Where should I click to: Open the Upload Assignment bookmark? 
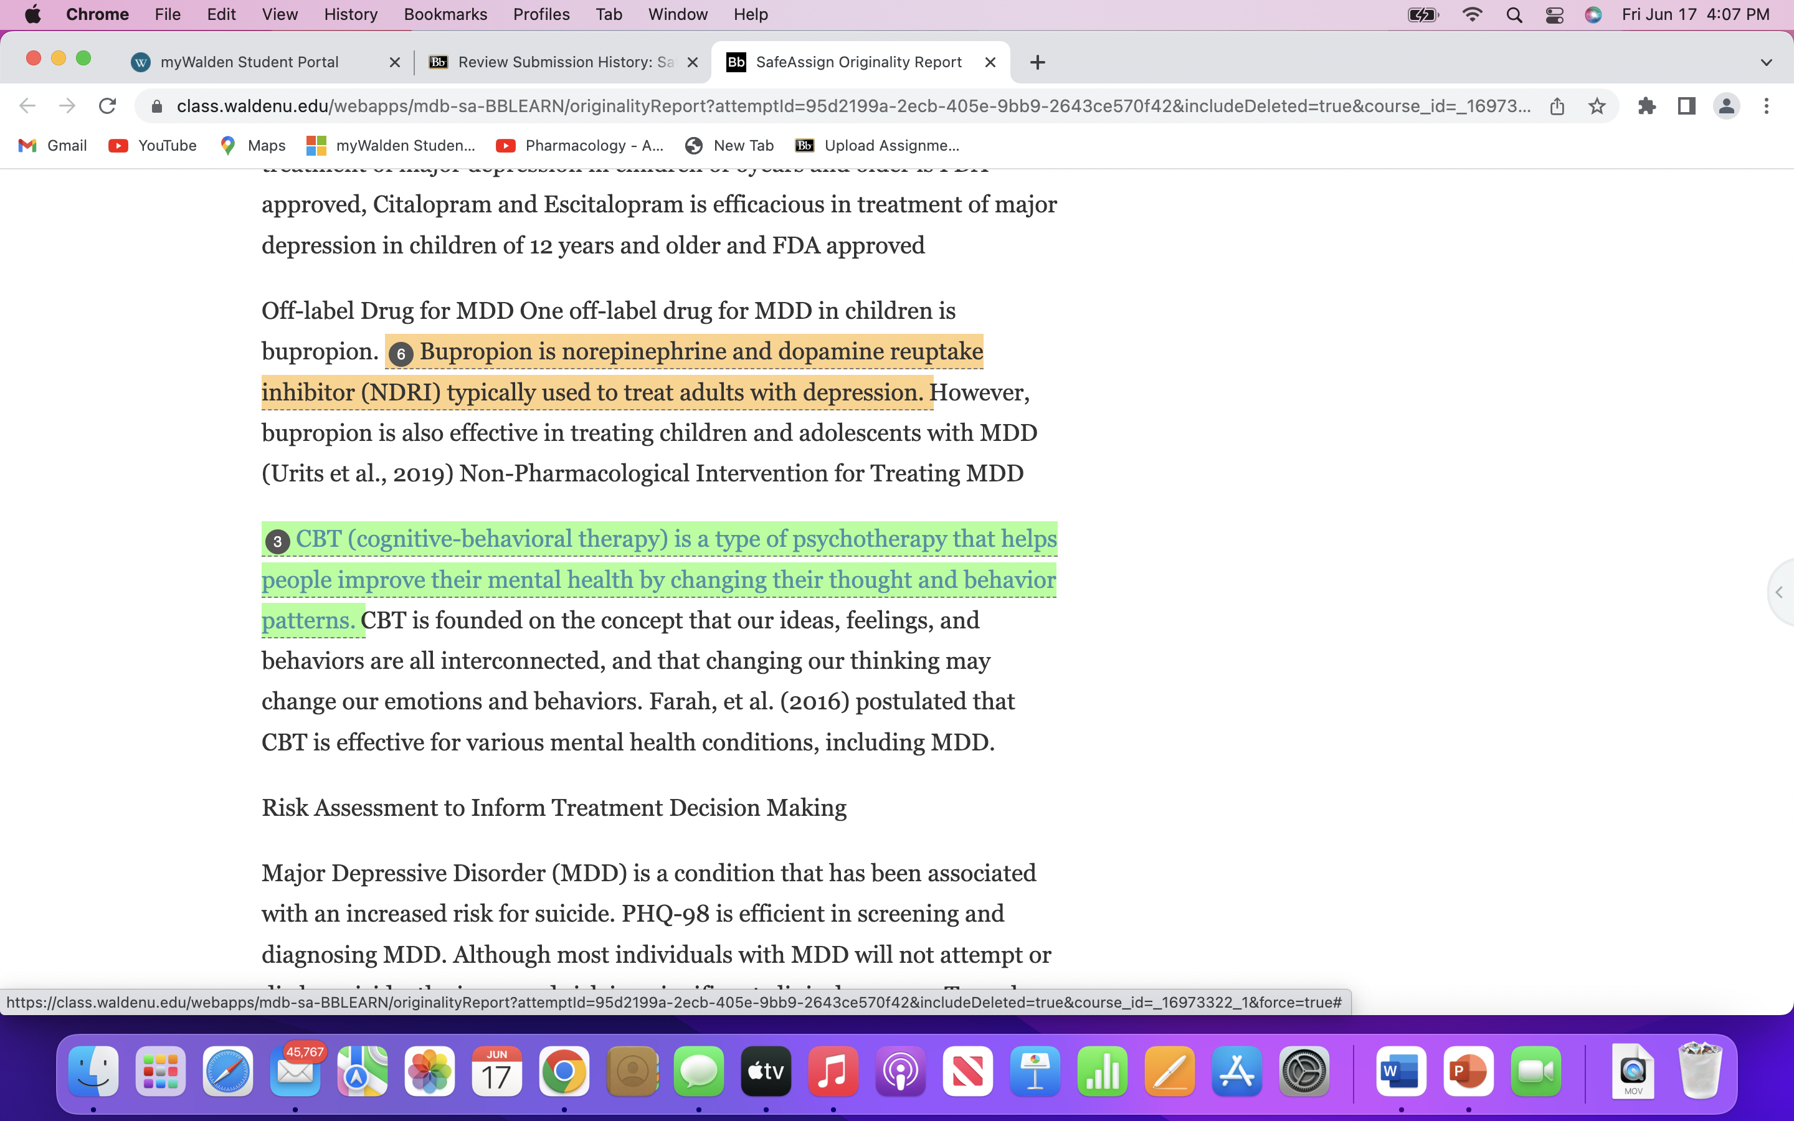878,145
